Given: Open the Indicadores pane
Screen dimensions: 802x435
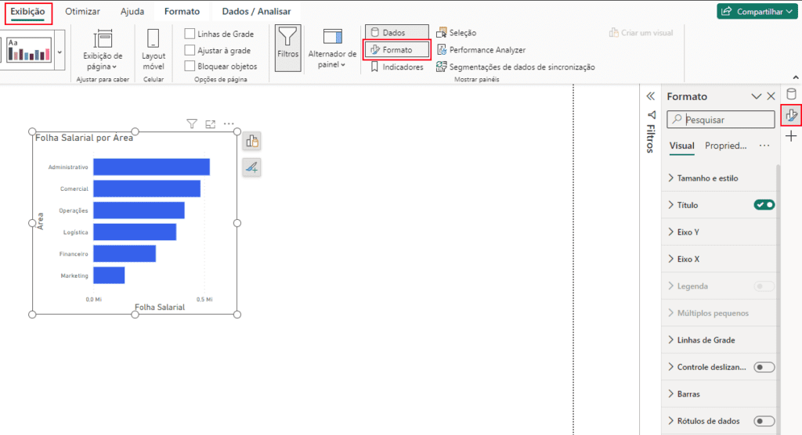Looking at the screenshot, I should click(x=397, y=67).
